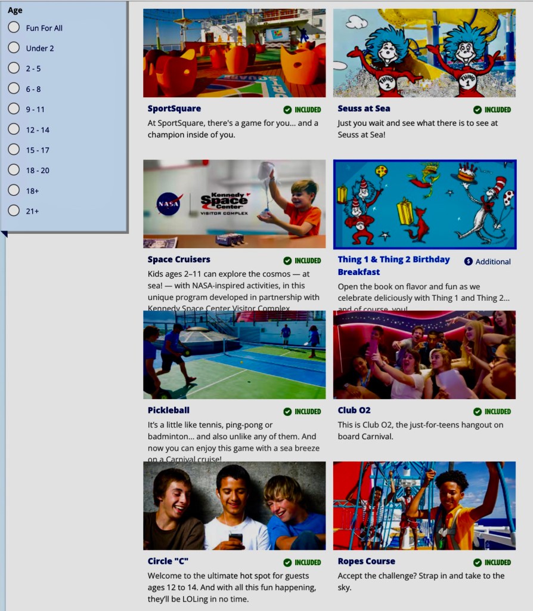533x611 pixels.
Task: Click the Included checkmark icon for Pickleball
Action: coord(287,412)
